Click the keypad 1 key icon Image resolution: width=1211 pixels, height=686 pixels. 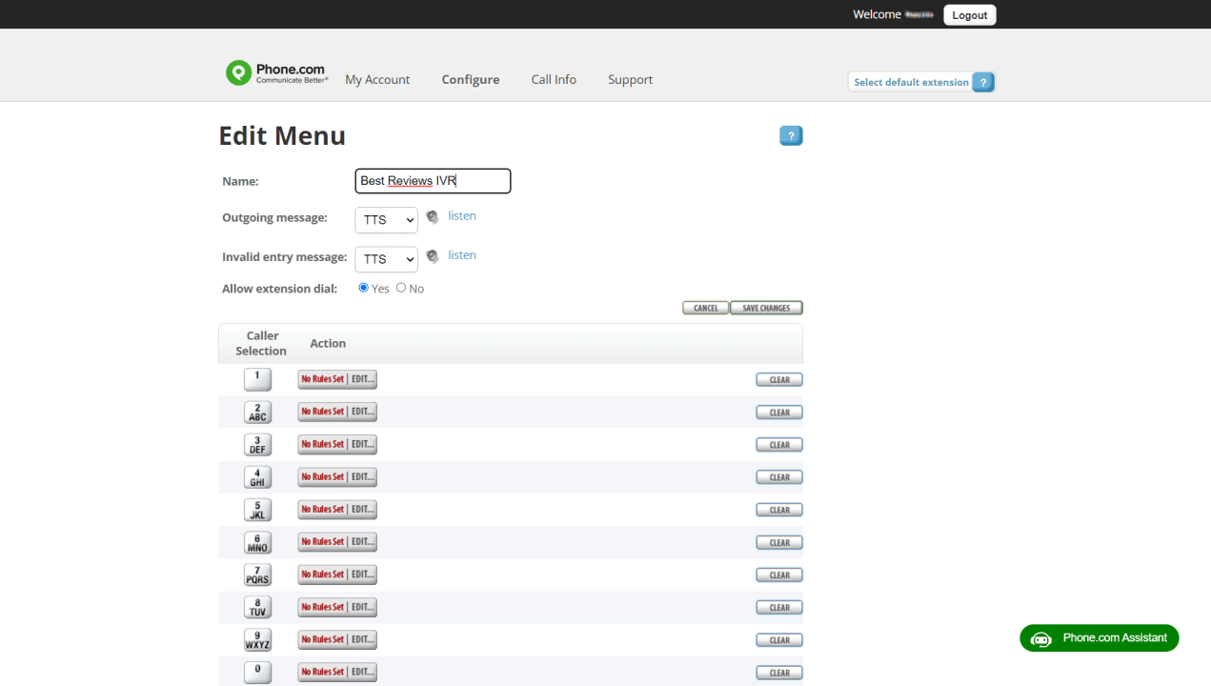pyautogui.click(x=257, y=379)
